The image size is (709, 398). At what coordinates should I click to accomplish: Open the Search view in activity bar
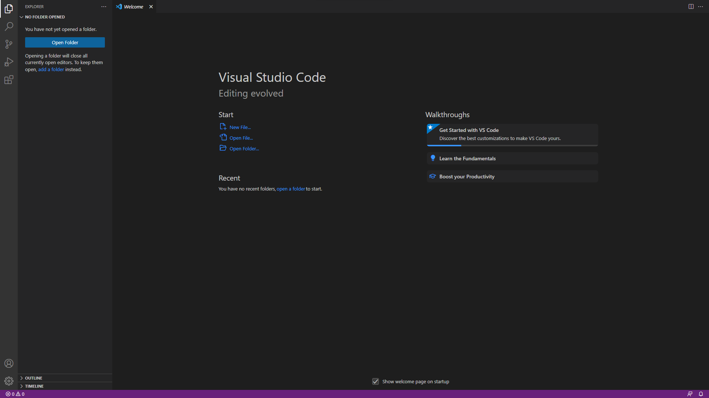pos(9,27)
